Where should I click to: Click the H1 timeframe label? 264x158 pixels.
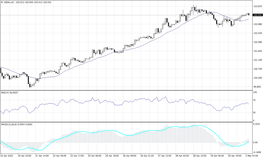(12, 2)
